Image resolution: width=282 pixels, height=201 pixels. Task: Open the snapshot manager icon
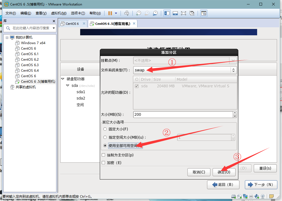(x=155, y=13)
